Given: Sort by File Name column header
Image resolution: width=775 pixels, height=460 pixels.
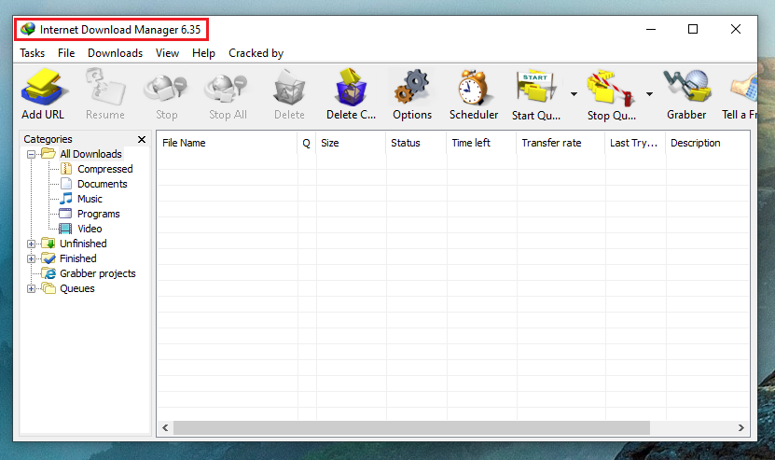Looking at the screenshot, I should [x=228, y=143].
